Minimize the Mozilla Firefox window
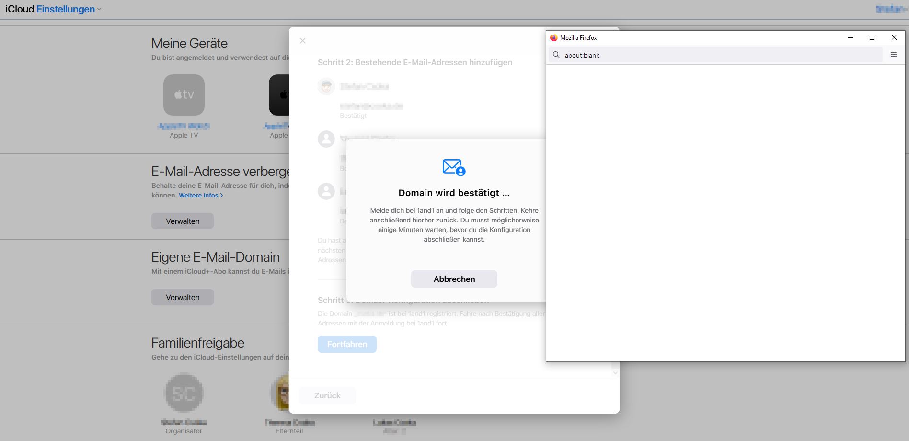The width and height of the screenshot is (909, 441). (851, 37)
